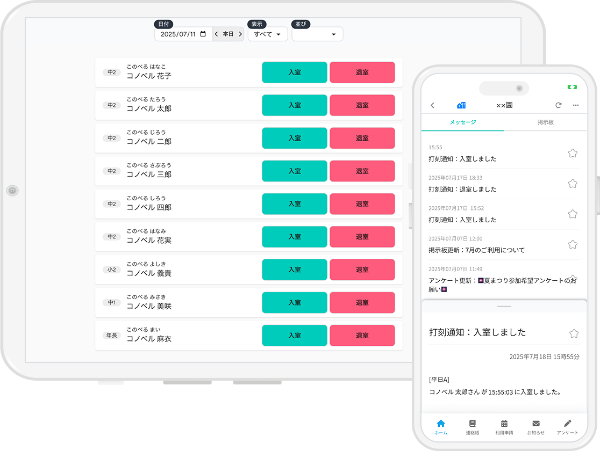The width and height of the screenshot is (600, 451).
Task: Select the メッセージ tab
Action: [463, 122]
